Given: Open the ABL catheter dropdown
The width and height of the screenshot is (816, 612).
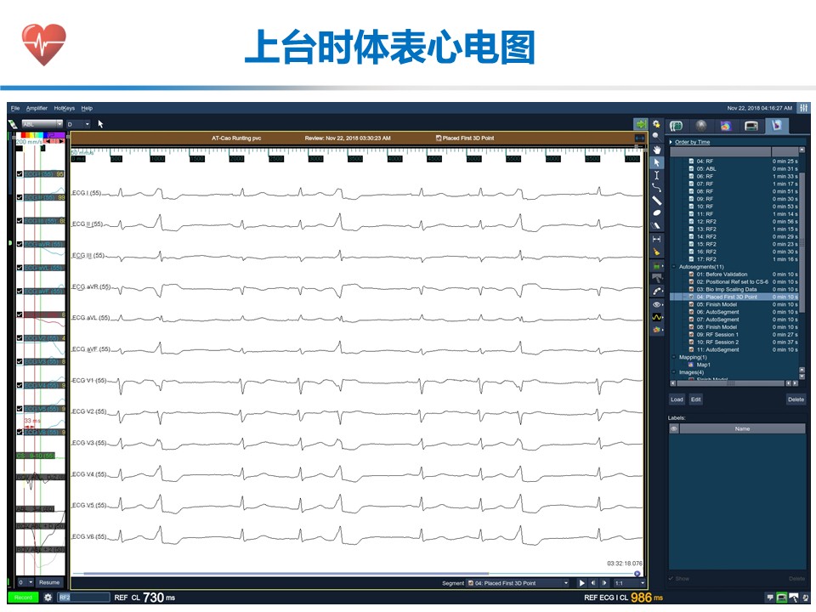Looking at the screenshot, I should pos(42,124).
